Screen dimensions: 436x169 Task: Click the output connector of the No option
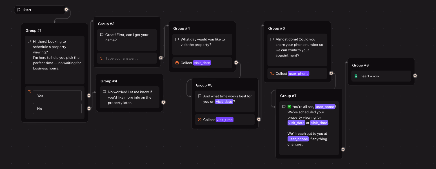89,108
